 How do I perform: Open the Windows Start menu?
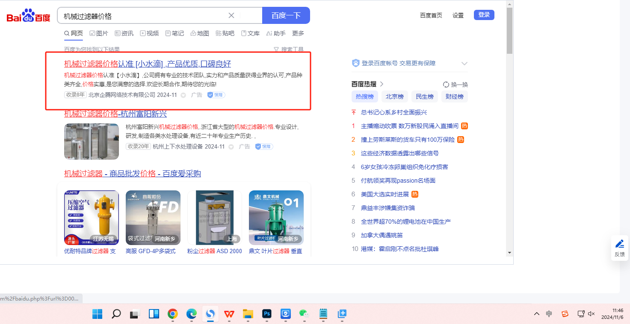[97, 314]
